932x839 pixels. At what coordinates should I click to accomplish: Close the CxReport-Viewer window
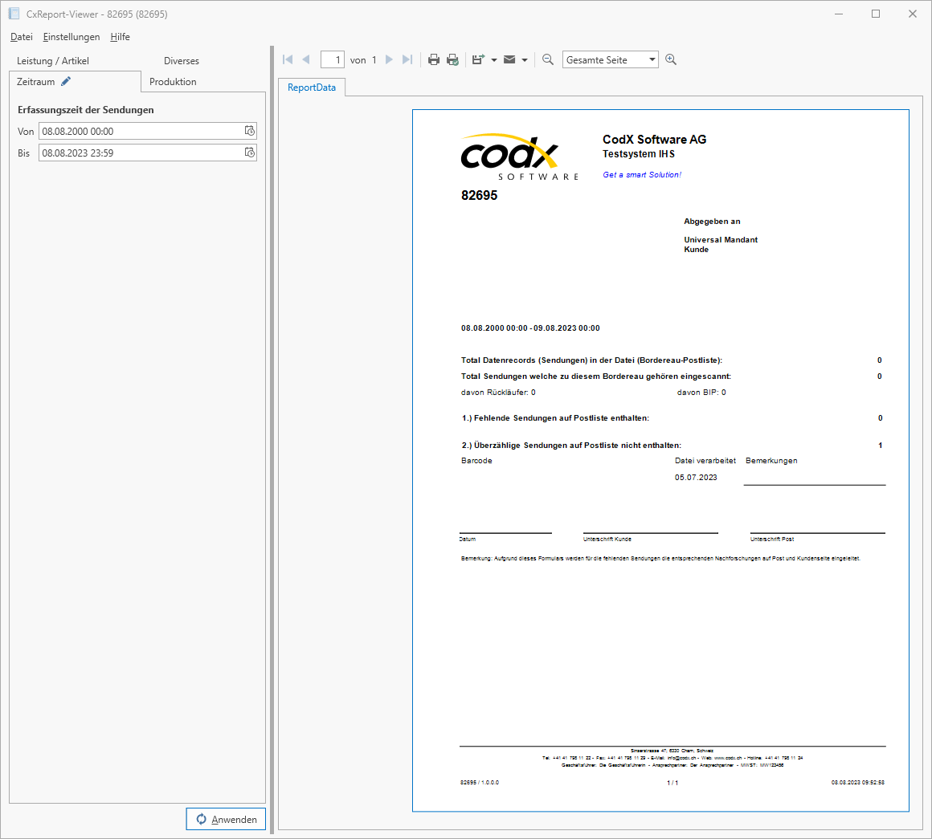point(913,14)
